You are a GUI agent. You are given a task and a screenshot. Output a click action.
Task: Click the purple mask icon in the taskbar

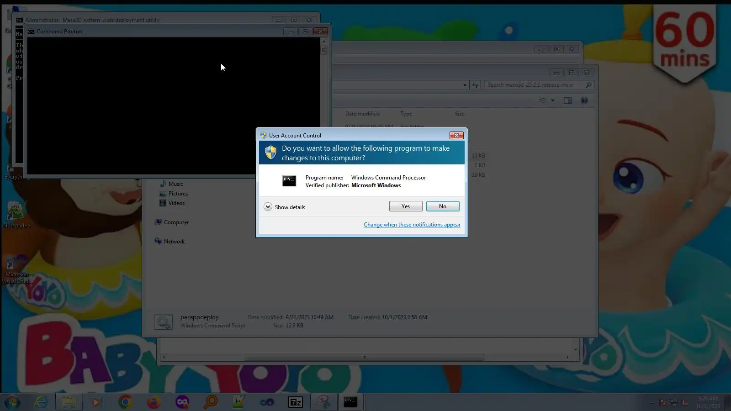pos(182,402)
